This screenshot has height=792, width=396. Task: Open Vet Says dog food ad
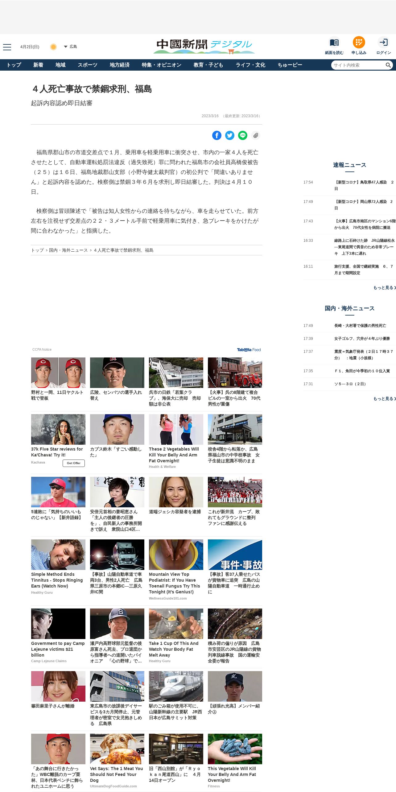point(117,774)
